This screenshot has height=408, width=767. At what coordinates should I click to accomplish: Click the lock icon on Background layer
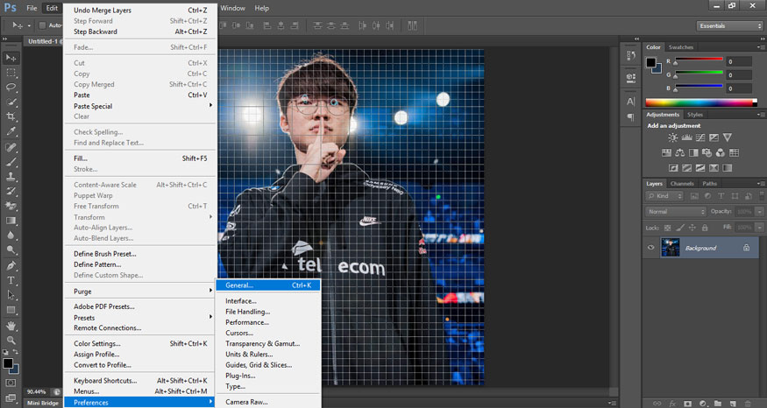(x=746, y=248)
